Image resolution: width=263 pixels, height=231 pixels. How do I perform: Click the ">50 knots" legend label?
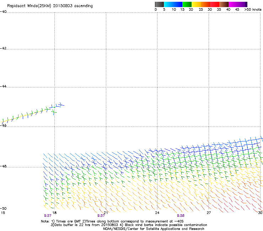253,10
